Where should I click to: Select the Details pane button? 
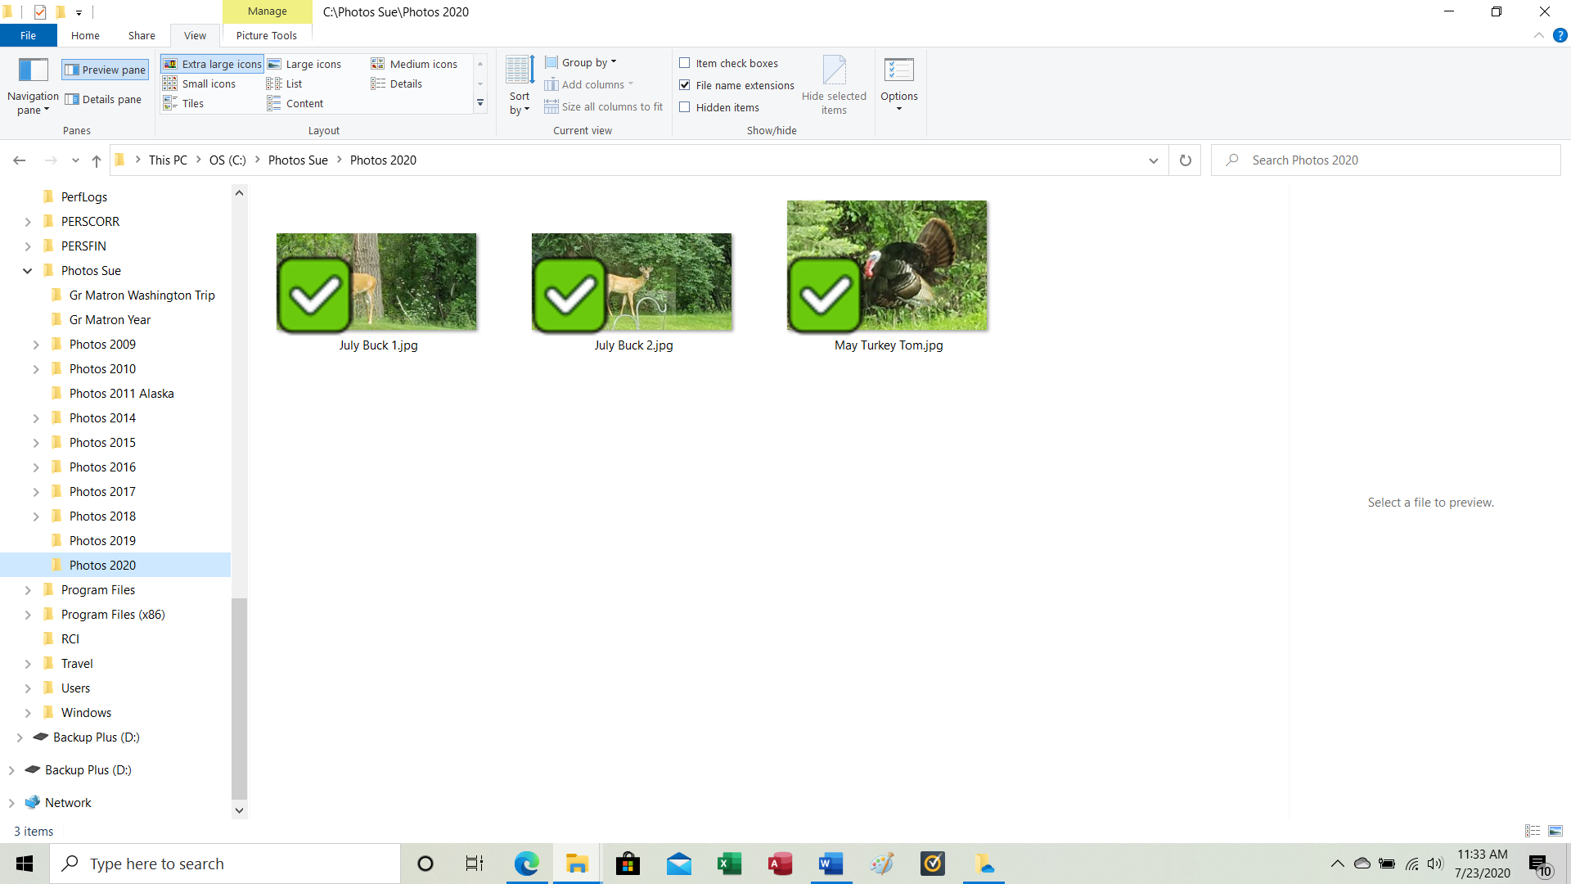click(104, 99)
